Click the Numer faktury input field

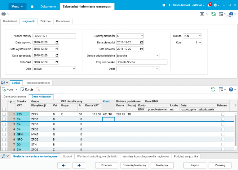54,36
